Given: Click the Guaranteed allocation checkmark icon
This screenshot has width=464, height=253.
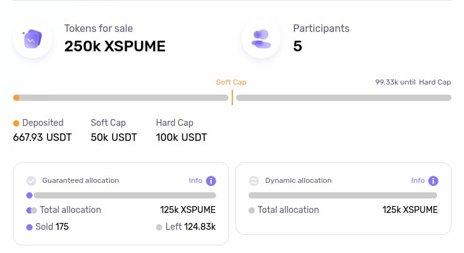Looking at the screenshot, I should click(x=31, y=181).
